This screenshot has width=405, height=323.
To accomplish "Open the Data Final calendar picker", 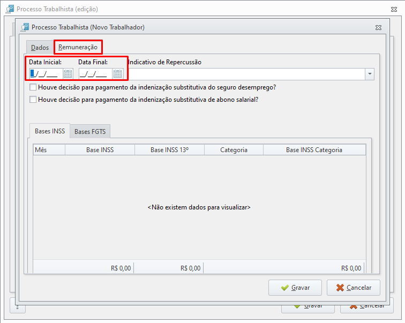I will [x=117, y=74].
